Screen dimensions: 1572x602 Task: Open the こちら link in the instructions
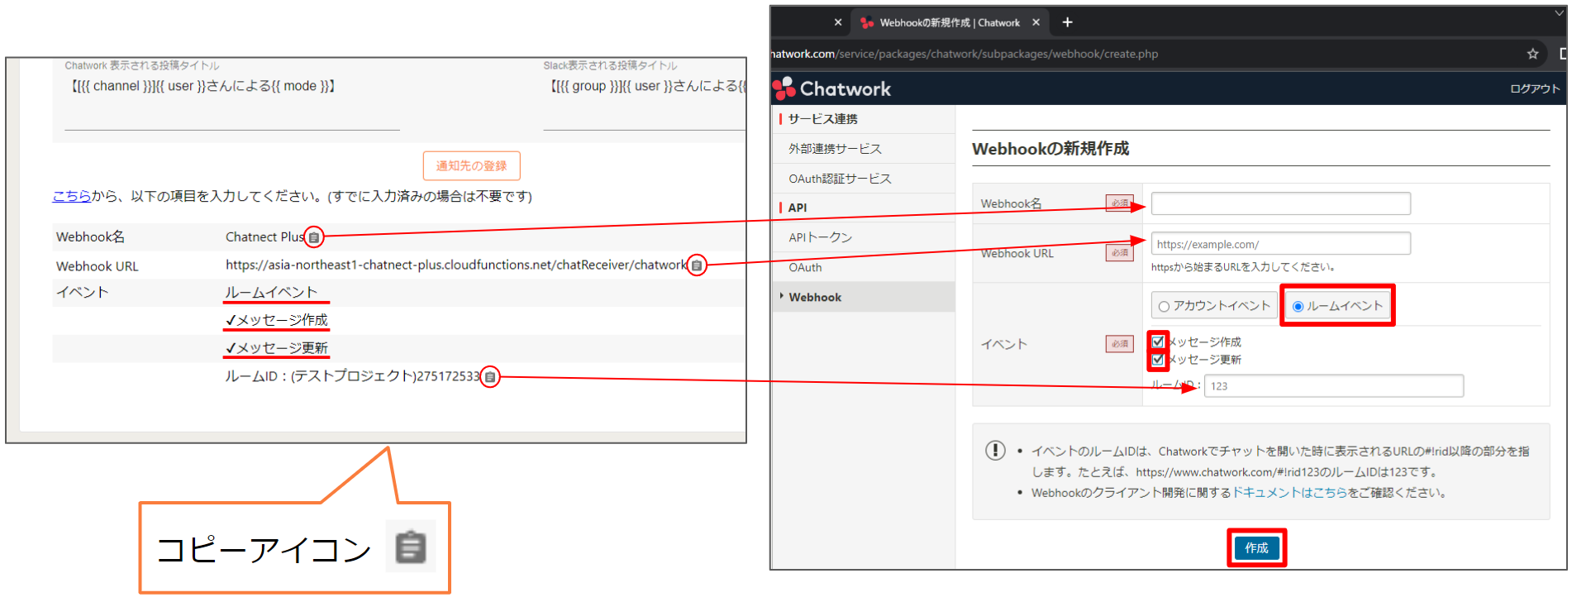[x=72, y=196]
